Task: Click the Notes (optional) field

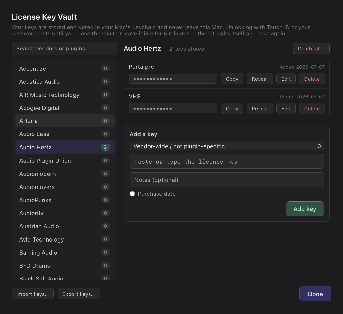Action: coord(227,180)
